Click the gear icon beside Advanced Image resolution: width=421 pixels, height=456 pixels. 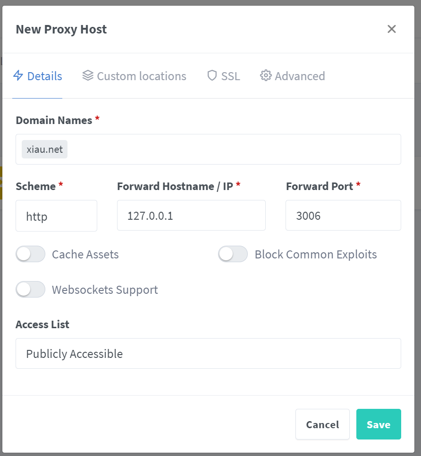point(266,76)
